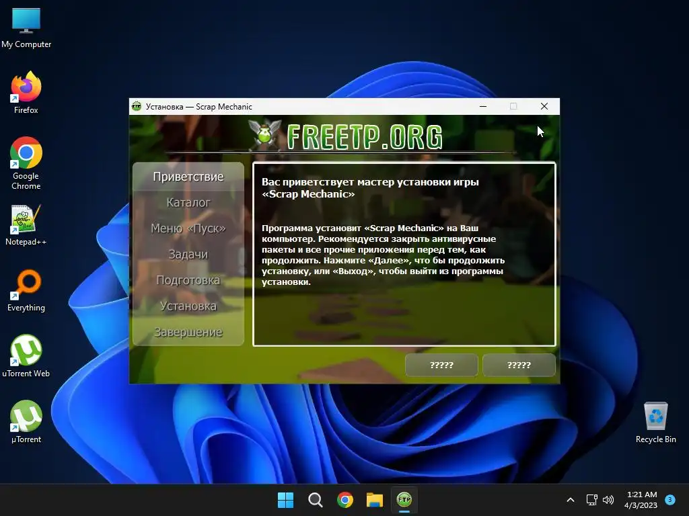
Task: Open File Explorer from the taskbar
Action: 375,500
